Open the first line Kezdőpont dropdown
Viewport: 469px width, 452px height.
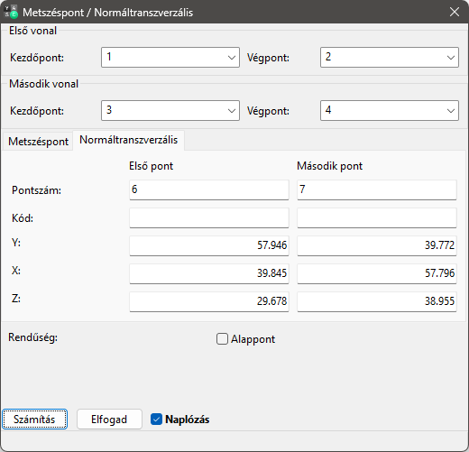[x=170, y=57]
